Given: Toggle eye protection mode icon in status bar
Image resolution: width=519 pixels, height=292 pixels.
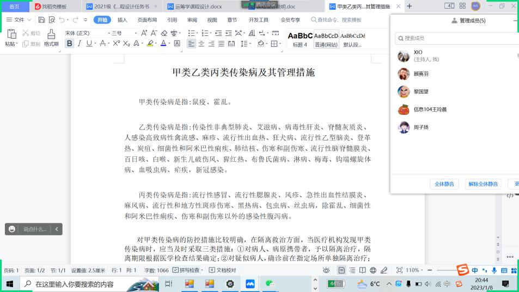Looking at the screenshot, I should coord(326,270).
